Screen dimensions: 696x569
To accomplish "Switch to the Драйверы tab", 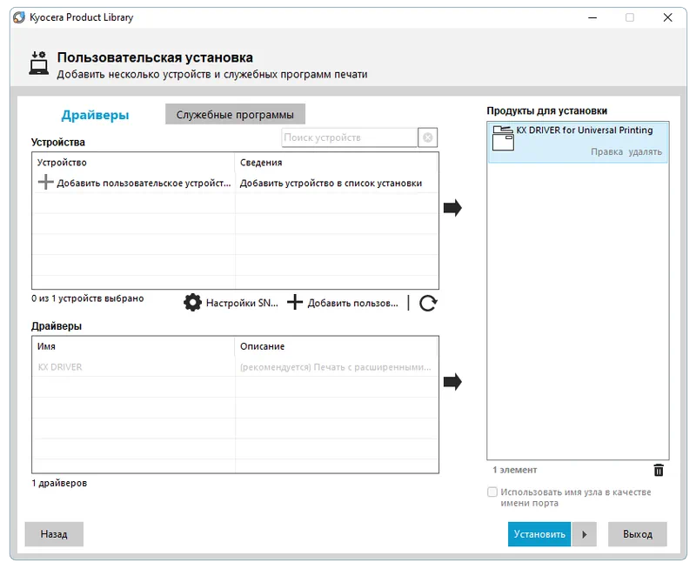I will [x=95, y=115].
